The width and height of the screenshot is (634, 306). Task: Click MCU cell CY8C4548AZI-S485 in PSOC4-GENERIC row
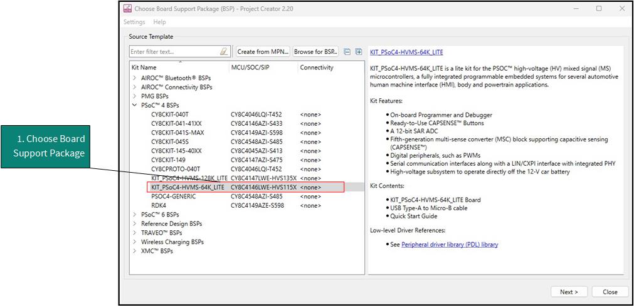pyautogui.click(x=256, y=196)
